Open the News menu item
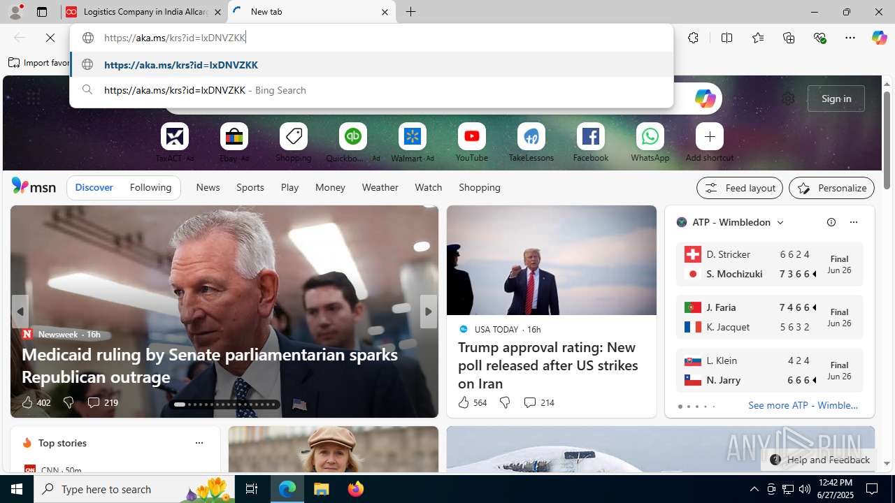Image resolution: width=895 pixels, height=503 pixels. [208, 187]
